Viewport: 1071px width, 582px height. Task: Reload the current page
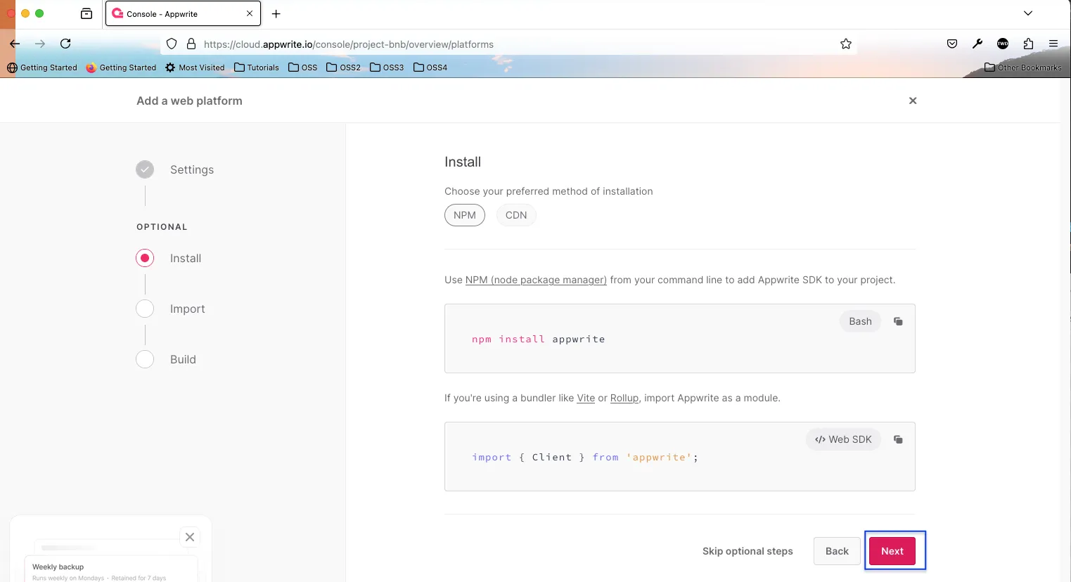click(65, 44)
